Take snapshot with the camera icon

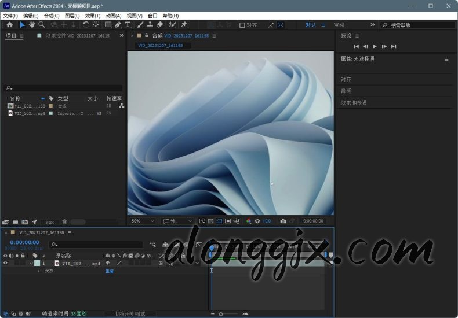pyautogui.click(x=283, y=221)
